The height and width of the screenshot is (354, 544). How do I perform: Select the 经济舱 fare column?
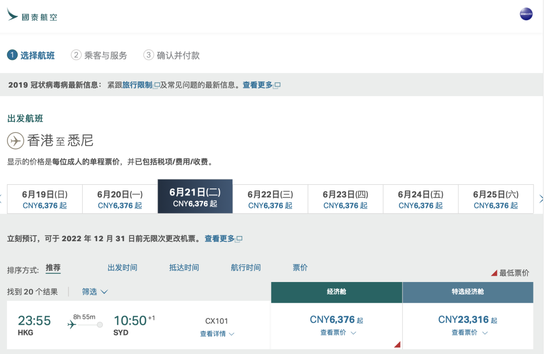point(336,292)
